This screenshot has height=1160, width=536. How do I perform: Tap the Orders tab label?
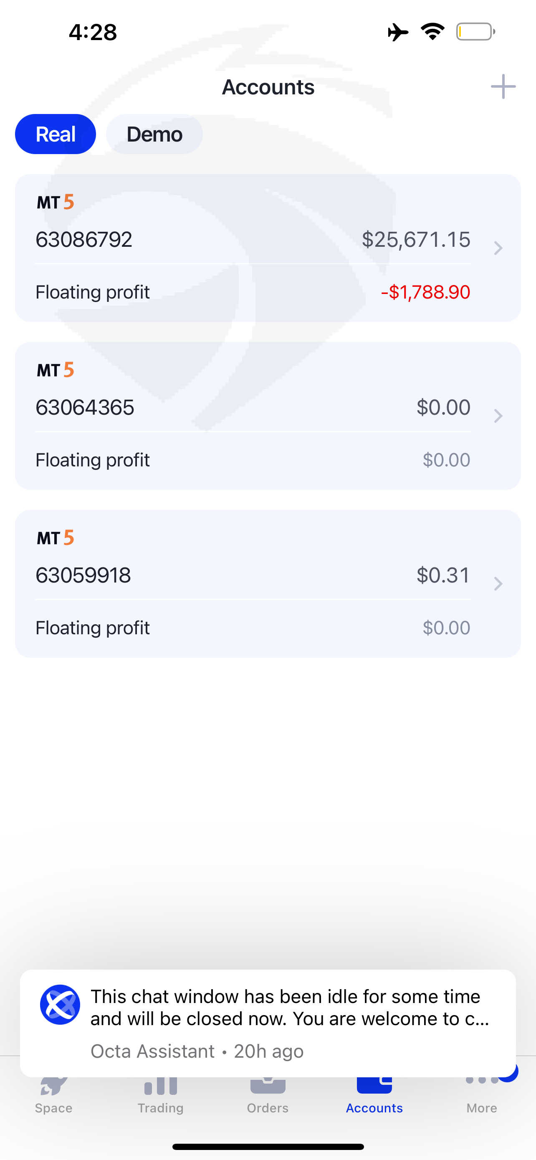pyautogui.click(x=268, y=1108)
